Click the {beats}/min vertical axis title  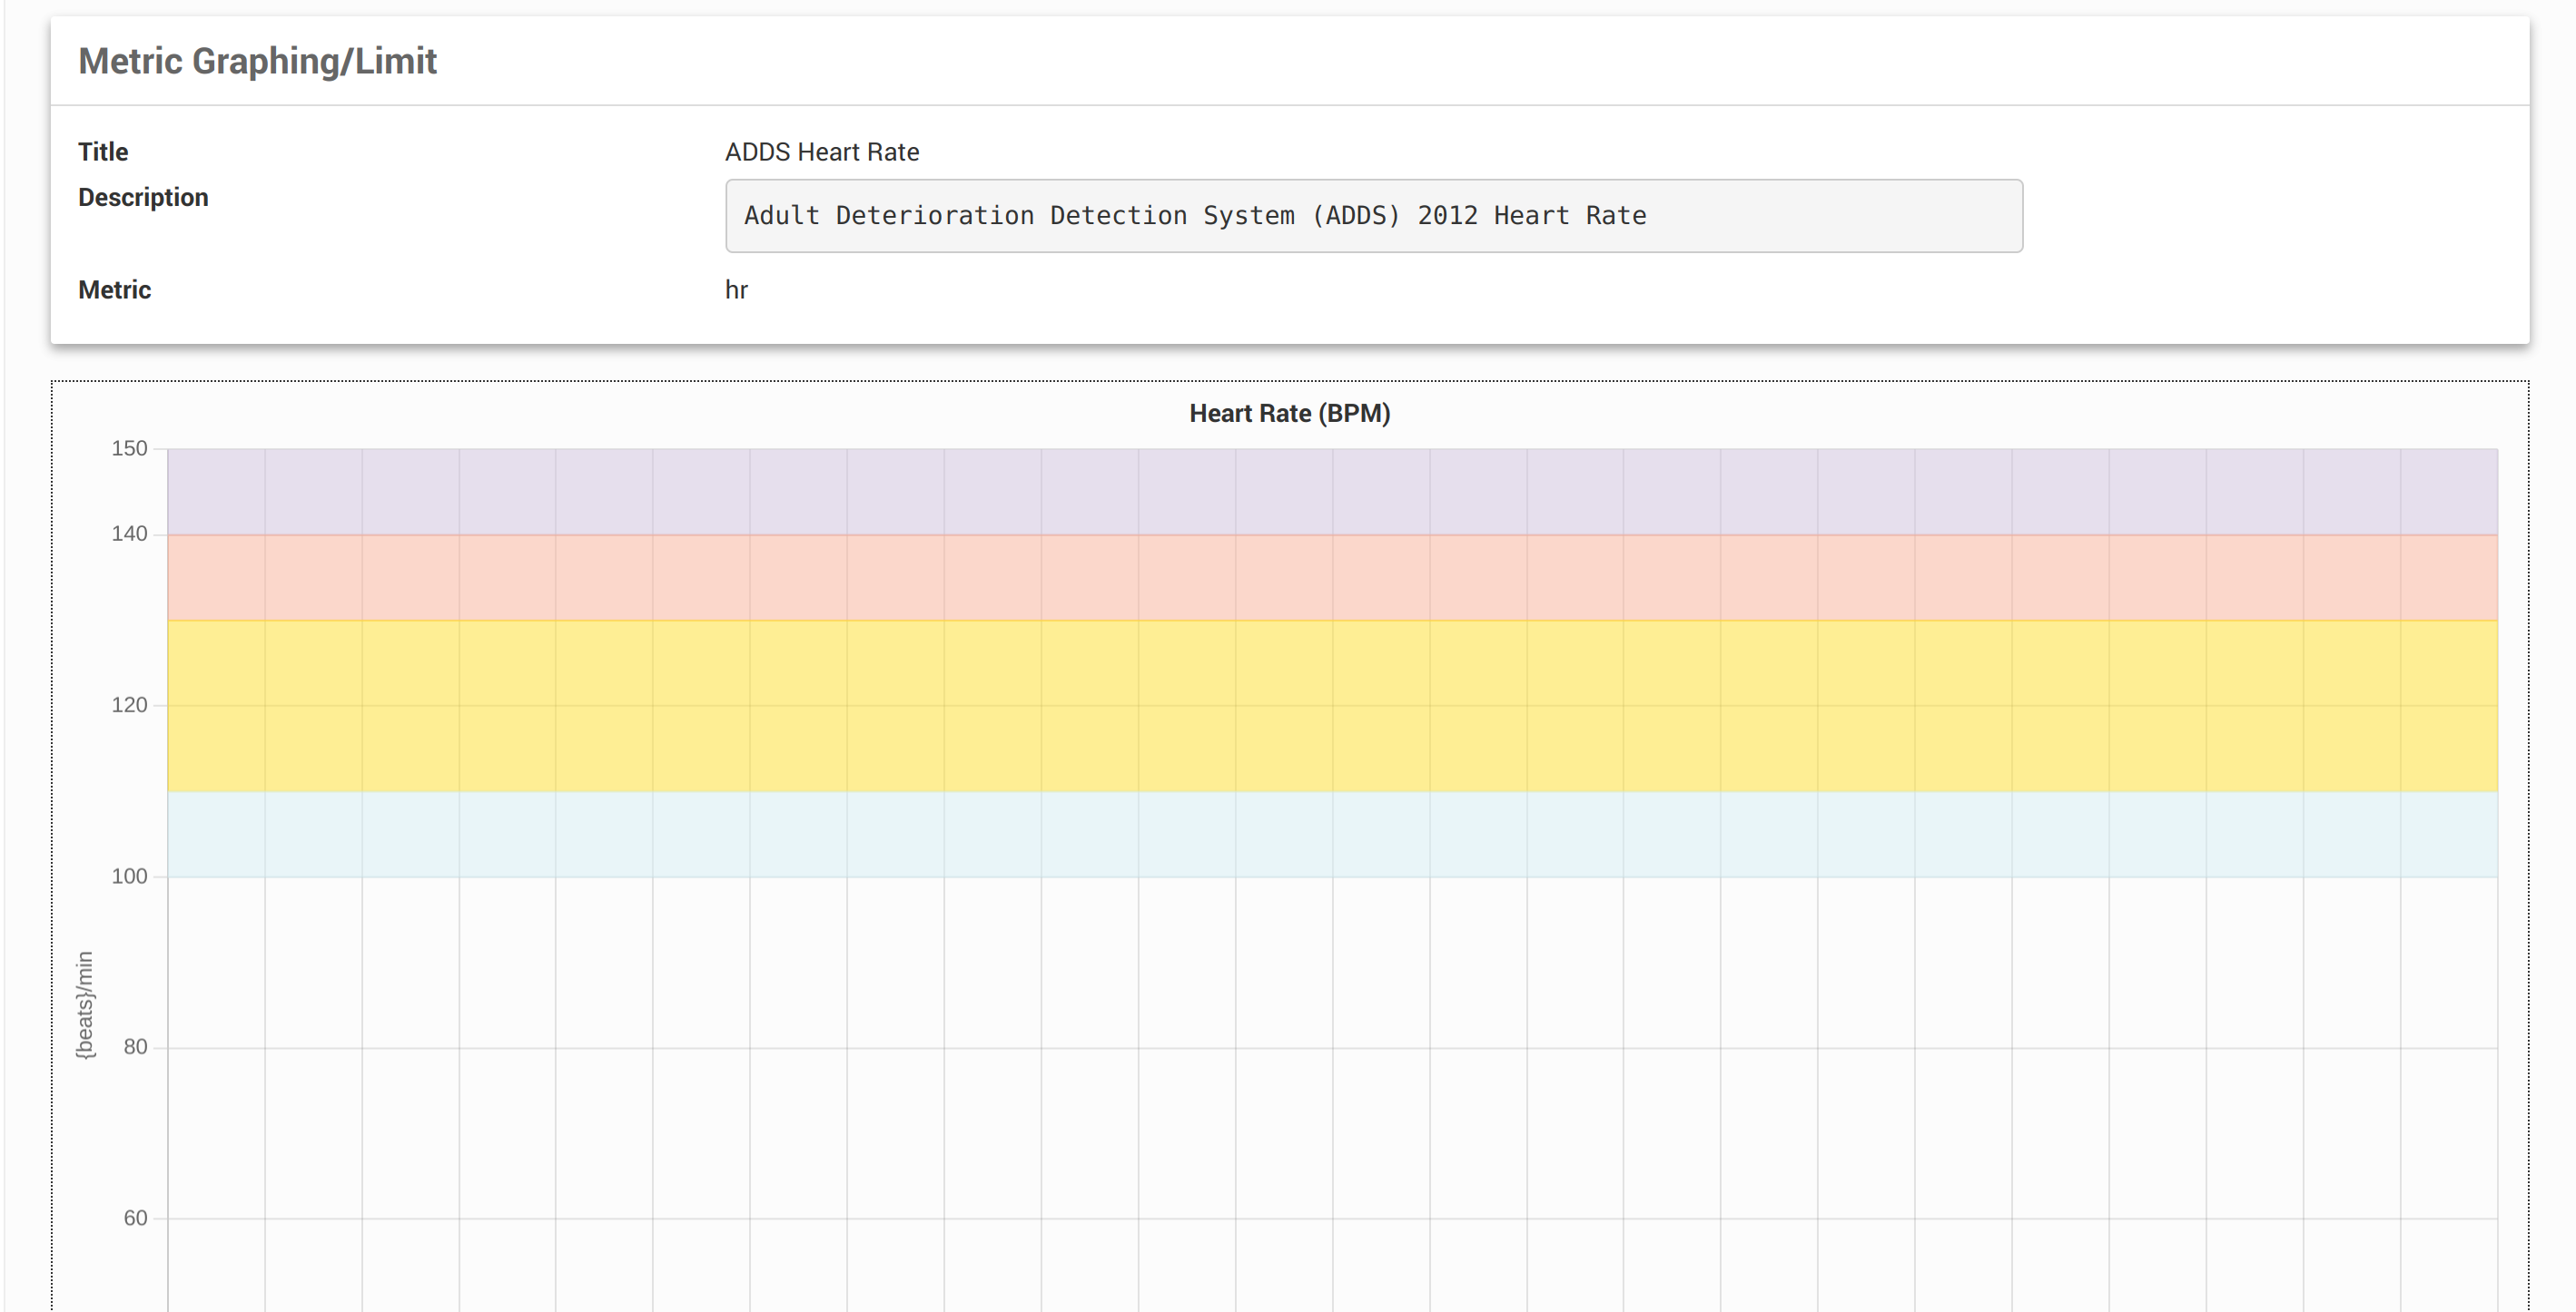pyautogui.click(x=85, y=1004)
